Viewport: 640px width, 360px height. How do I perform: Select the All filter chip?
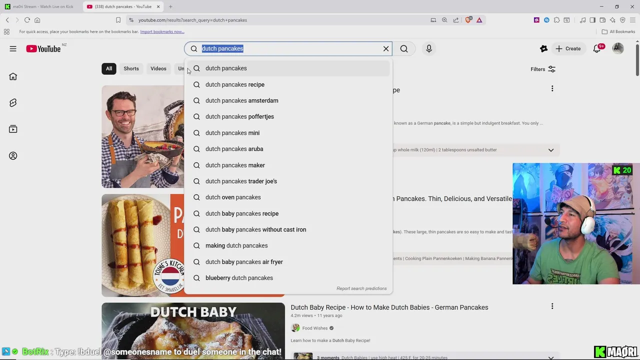click(x=109, y=68)
